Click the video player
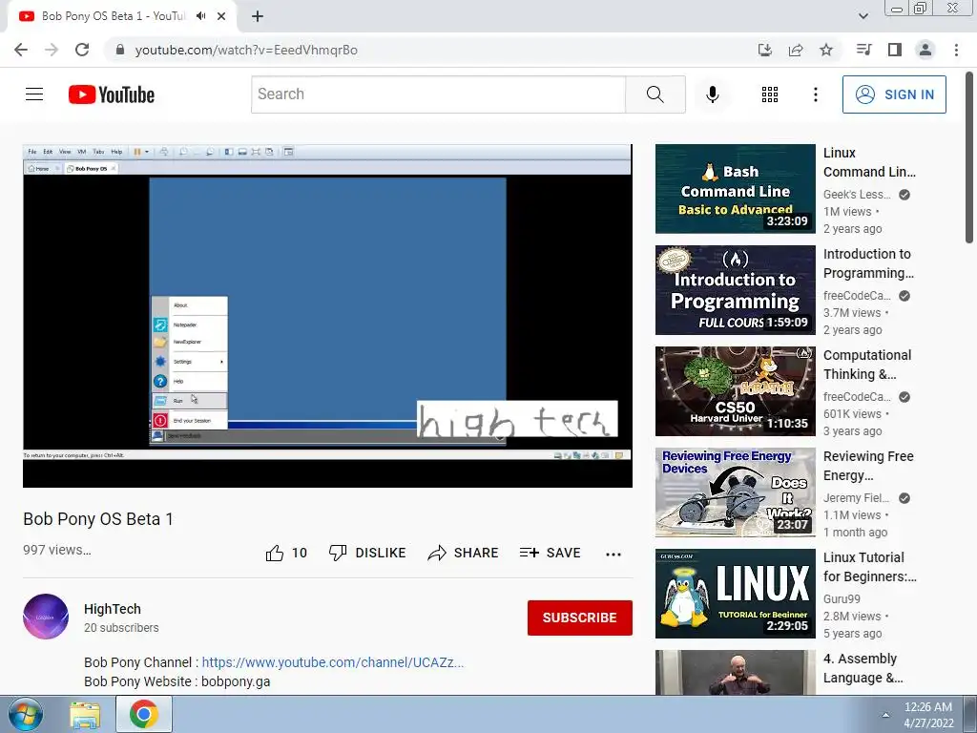Image resolution: width=977 pixels, height=733 pixels. 328,316
